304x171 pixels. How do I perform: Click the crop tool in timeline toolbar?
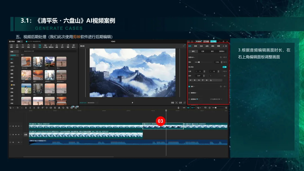[x=67, y=108]
